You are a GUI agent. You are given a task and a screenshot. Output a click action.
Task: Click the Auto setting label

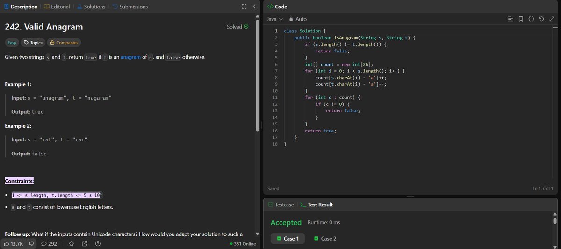click(x=301, y=19)
